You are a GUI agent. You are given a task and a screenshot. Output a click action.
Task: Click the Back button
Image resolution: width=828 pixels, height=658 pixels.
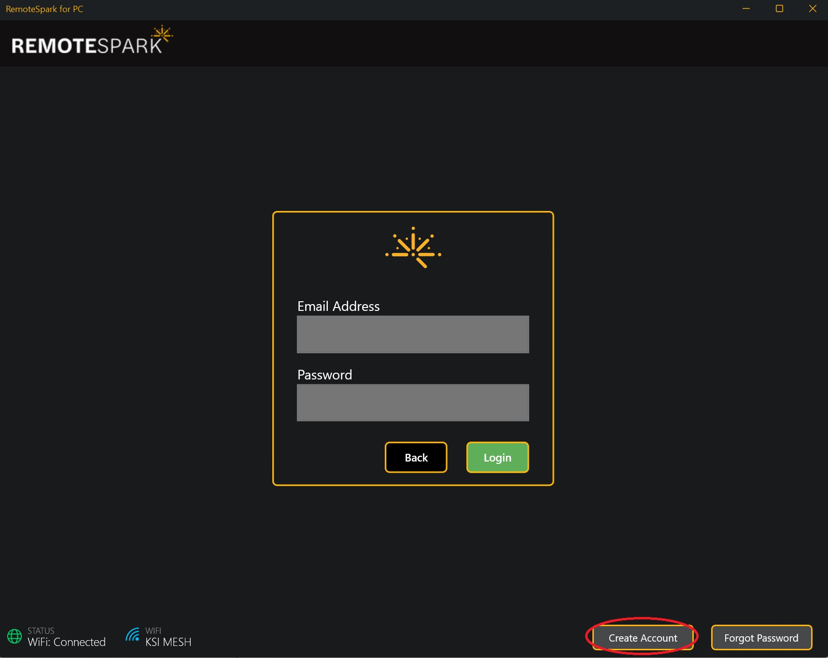(416, 457)
